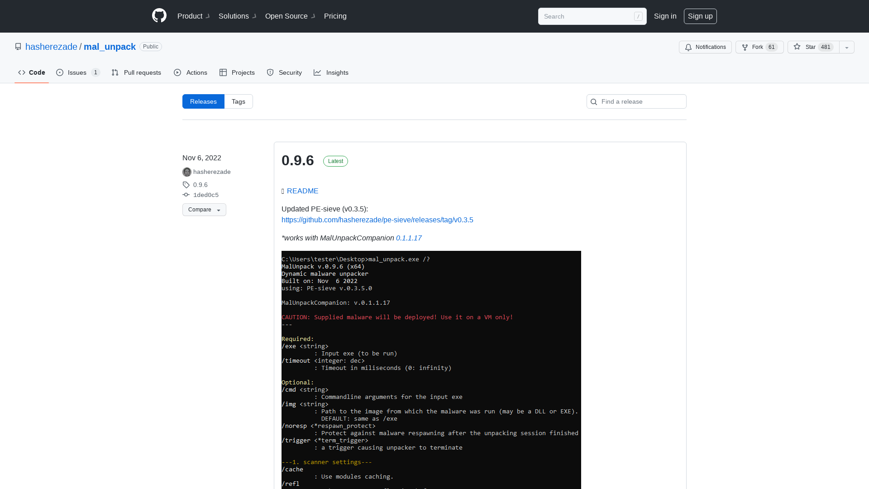Open the mal_unpack repository link
This screenshot has width=869, height=489.
point(110,47)
